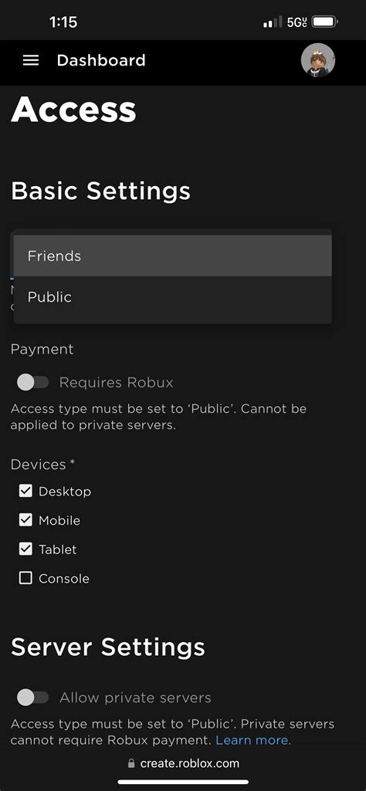Open the hamburger navigation menu
The width and height of the screenshot is (366, 791).
[31, 60]
